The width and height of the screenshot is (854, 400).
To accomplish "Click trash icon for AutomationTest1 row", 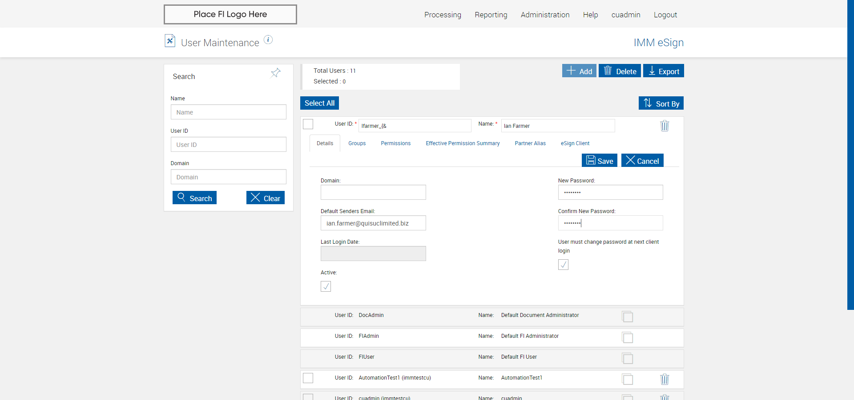I will tap(665, 379).
